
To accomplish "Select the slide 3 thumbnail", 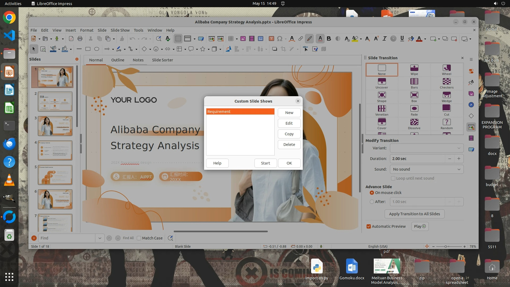I will [x=55, y=126].
